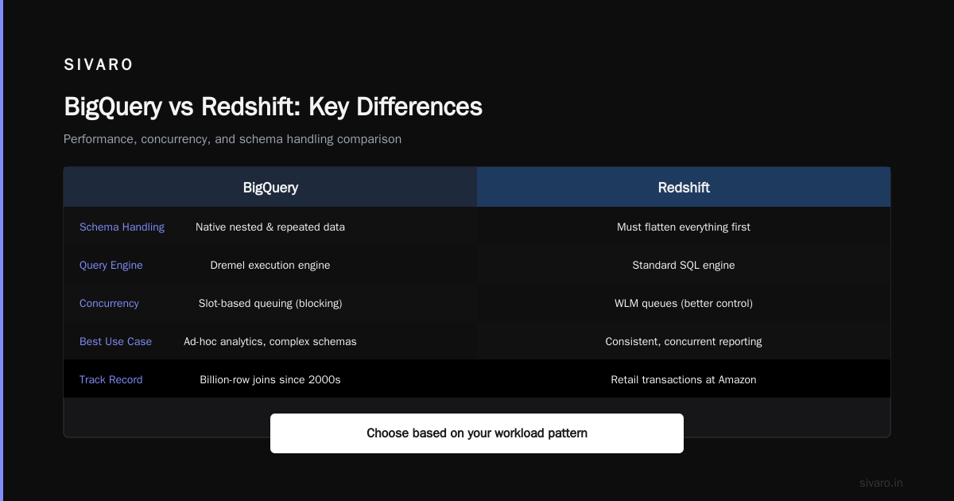Click the SIVARO logo text
Viewport: 954px width, 501px height.
pyautogui.click(x=99, y=65)
